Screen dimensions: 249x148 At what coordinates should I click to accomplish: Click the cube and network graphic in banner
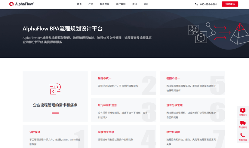(198, 34)
